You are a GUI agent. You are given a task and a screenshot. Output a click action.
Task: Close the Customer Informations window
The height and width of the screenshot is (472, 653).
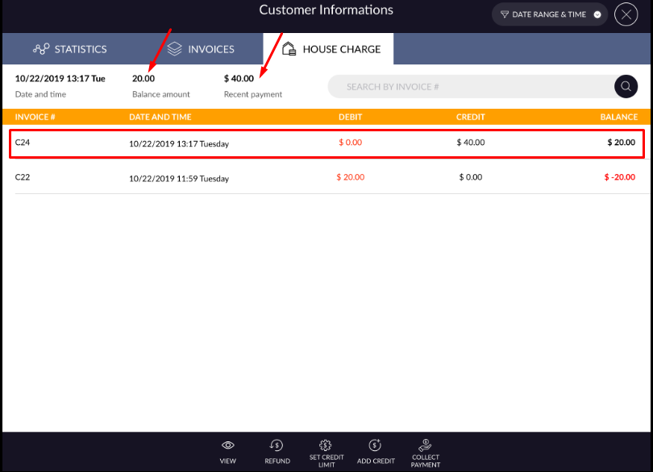pos(626,14)
